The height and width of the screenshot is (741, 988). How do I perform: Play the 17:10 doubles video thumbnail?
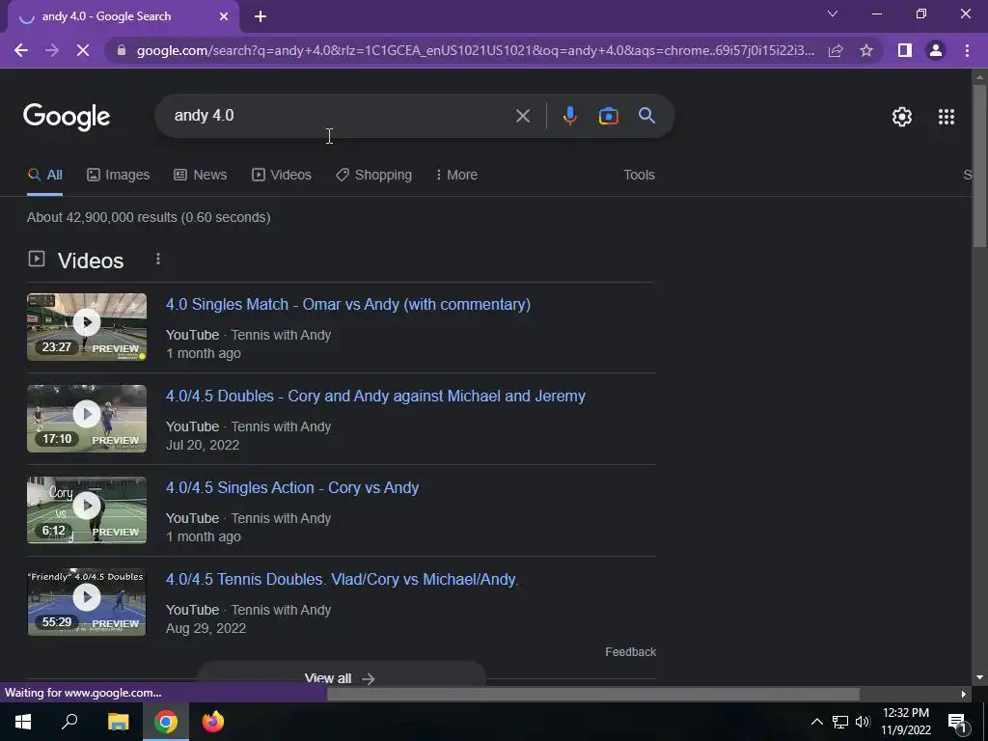[87, 419]
